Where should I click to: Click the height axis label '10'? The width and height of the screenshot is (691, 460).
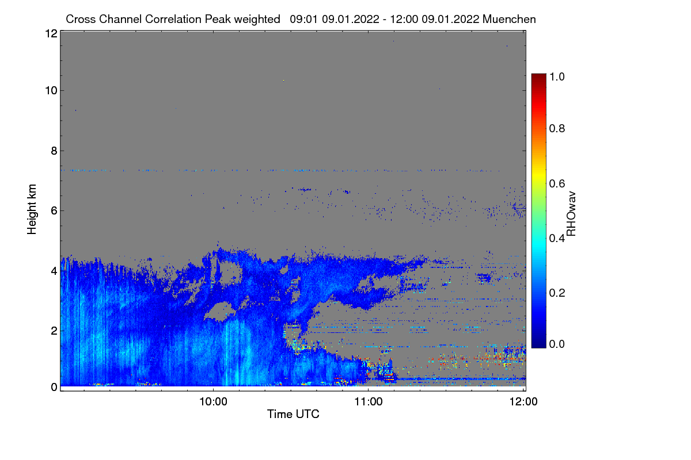(50, 90)
